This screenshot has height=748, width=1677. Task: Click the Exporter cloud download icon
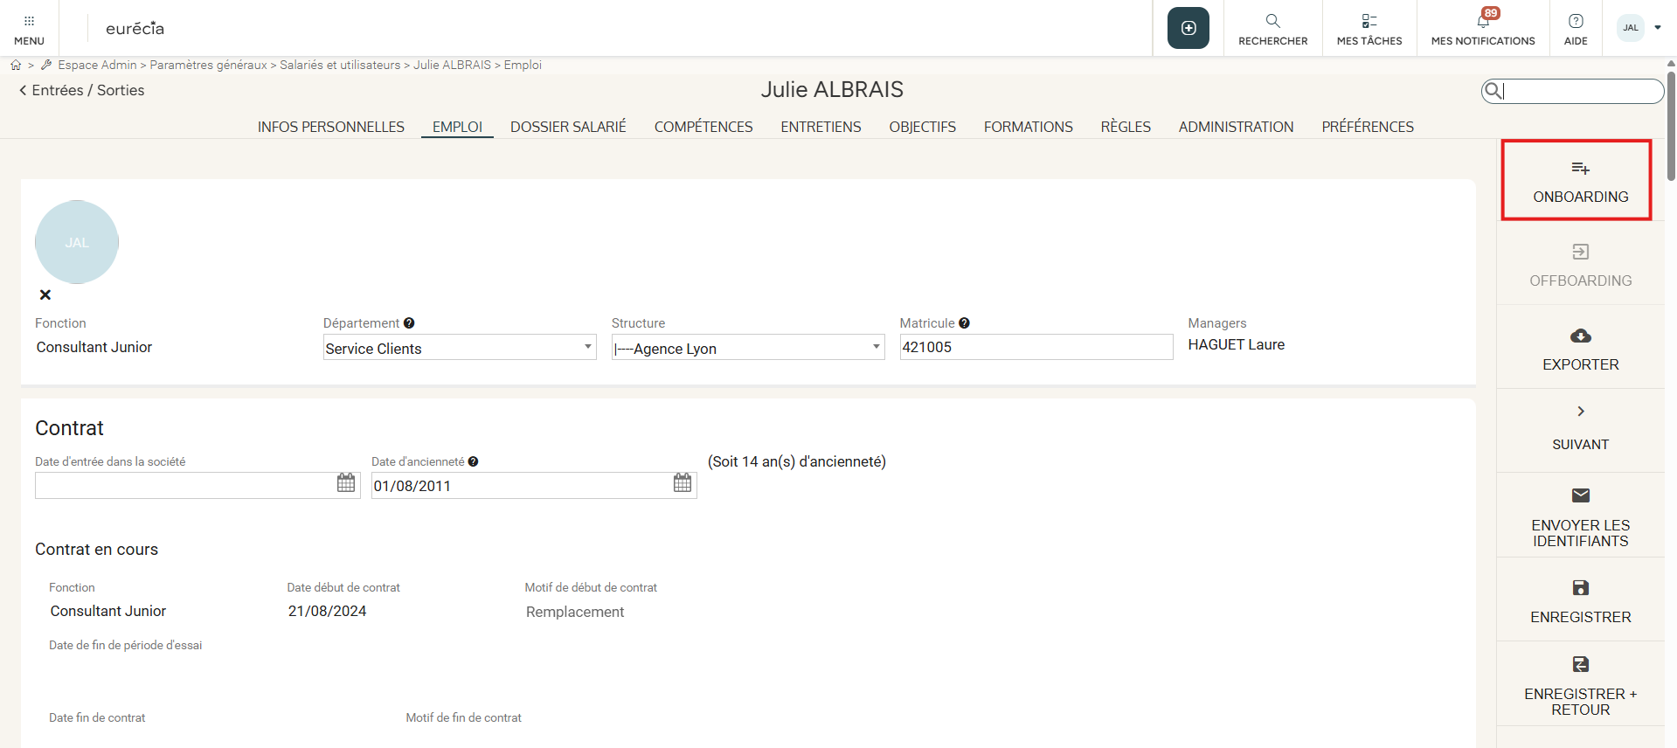1580,336
